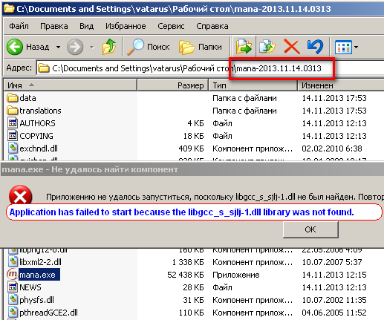Open the Views dropdown arrow
The image size is (384, 320).
[356, 47]
